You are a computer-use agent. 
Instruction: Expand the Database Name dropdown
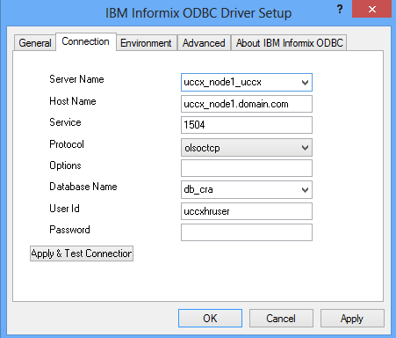[305, 190]
